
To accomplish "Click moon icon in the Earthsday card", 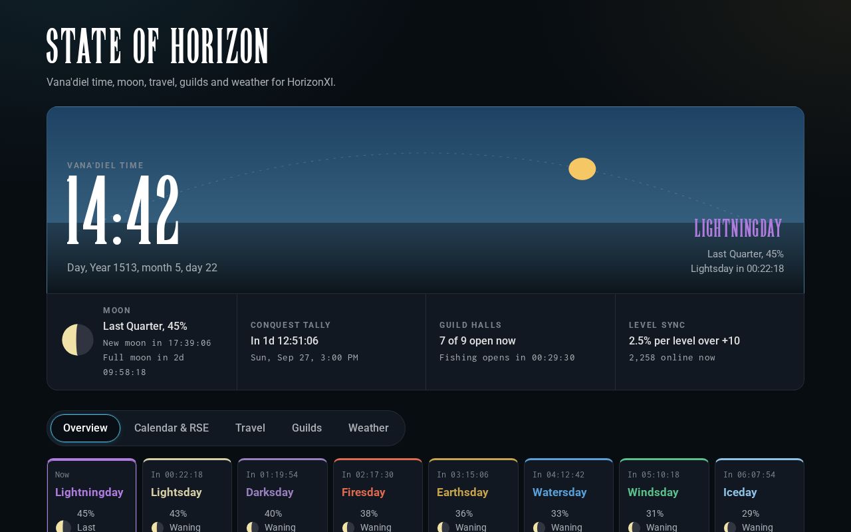I will pos(443,527).
